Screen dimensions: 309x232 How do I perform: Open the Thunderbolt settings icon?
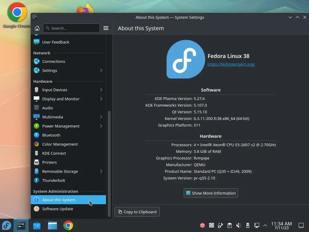tap(37, 181)
